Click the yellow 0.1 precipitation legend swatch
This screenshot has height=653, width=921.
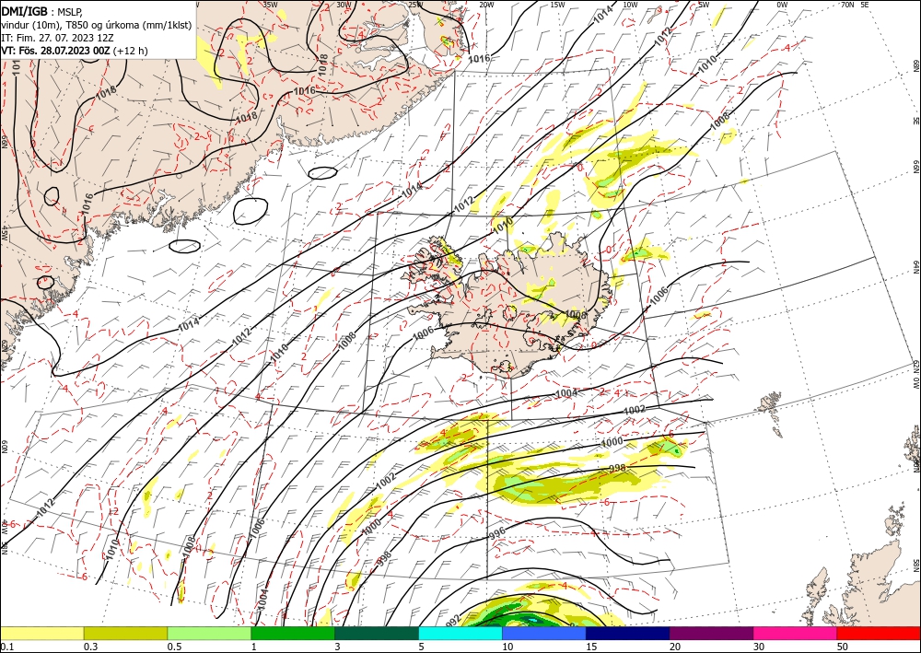41,633
